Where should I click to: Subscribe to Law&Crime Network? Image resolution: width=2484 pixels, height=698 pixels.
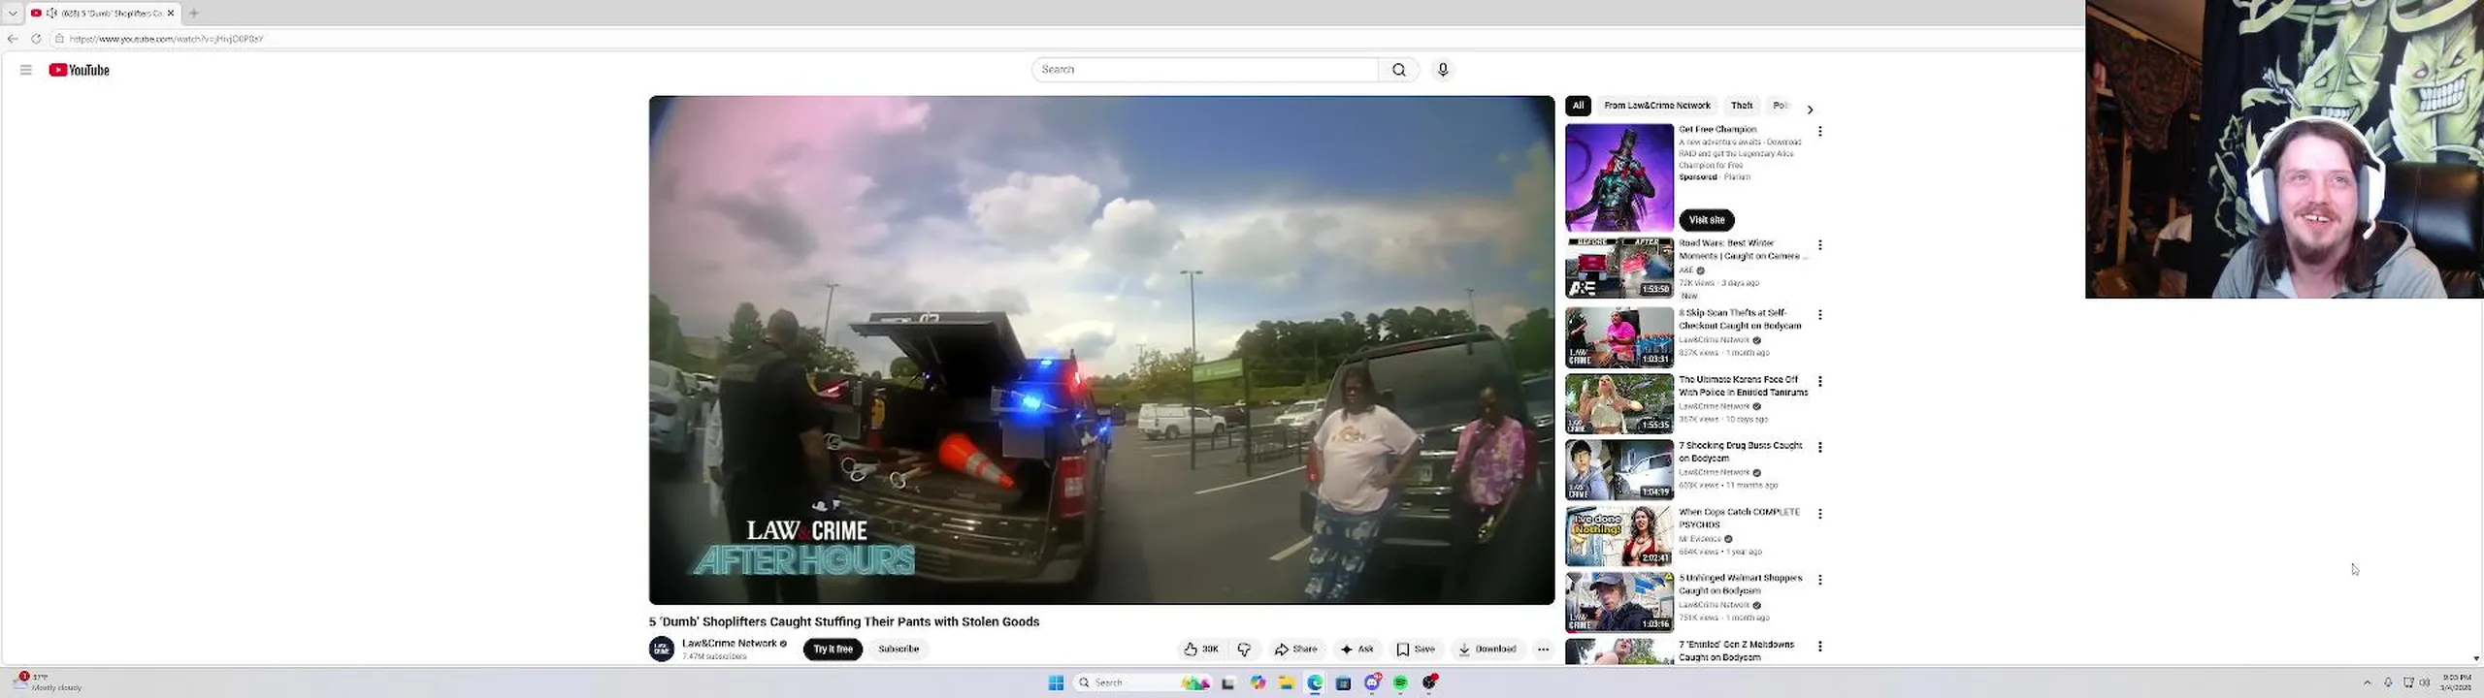tap(899, 650)
